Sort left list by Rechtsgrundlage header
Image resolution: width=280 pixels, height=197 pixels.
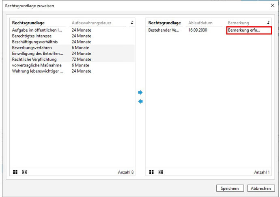[x=28, y=23]
